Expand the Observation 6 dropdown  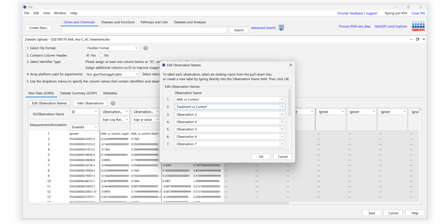click(282, 137)
